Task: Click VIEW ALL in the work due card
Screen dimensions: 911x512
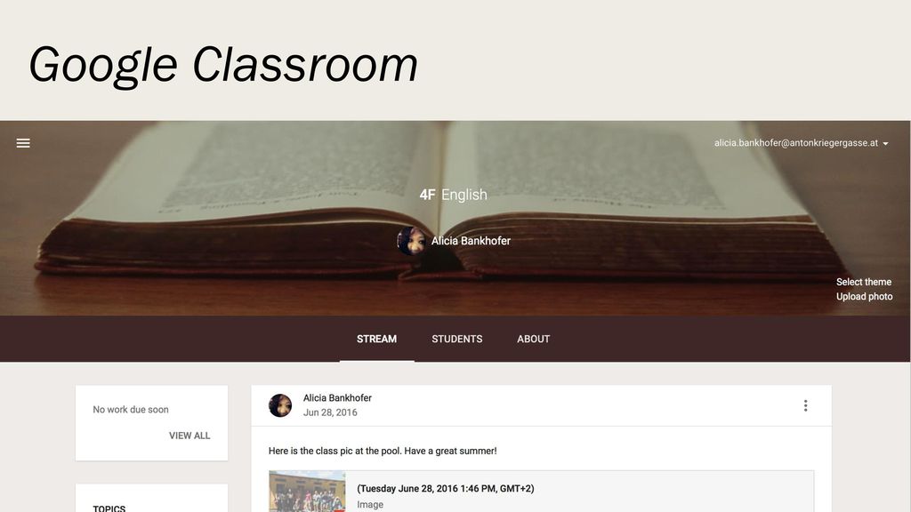Action: coord(189,436)
